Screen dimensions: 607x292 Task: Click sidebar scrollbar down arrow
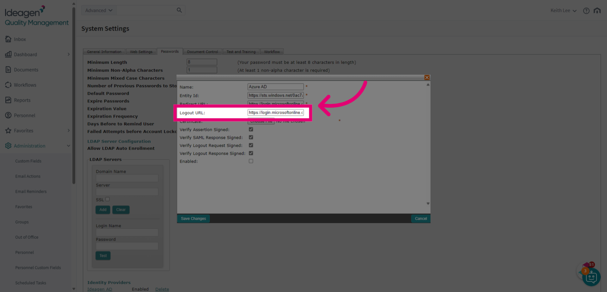[x=74, y=289]
